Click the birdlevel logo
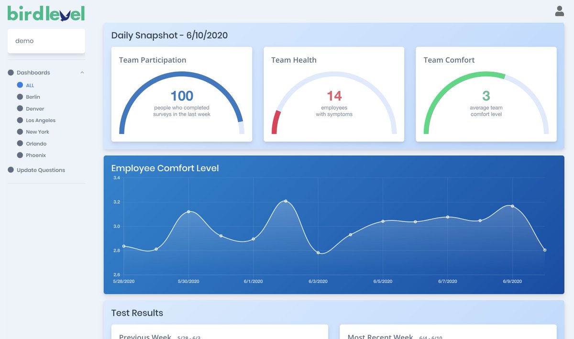Image resolution: width=574 pixels, height=339 pixels. [x=45, y=13]
